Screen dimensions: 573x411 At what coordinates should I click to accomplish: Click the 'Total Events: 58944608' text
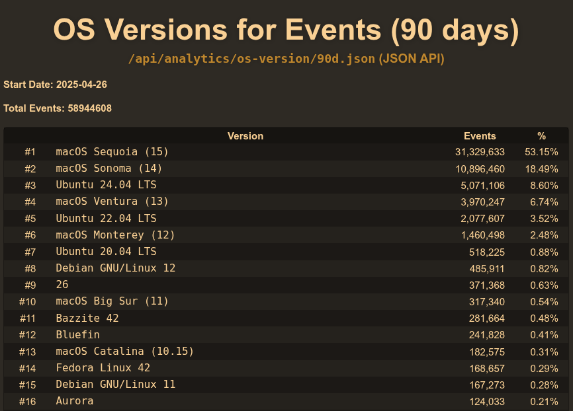point(58,108)
